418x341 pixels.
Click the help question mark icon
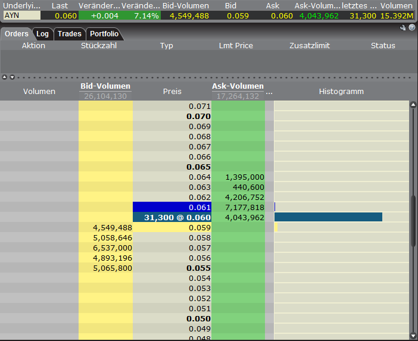click(411, 27)
